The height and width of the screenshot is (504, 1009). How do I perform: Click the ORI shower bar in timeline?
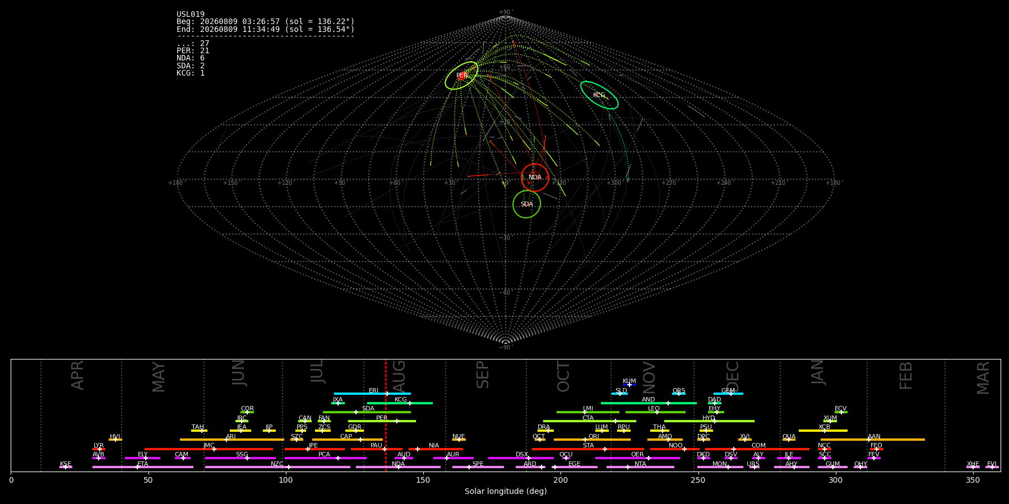point(592,440)
